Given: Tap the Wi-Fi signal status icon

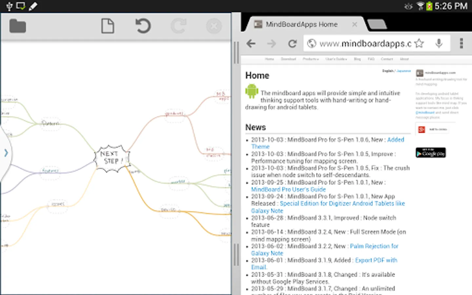Looking at the screenshot, I should [420, 6].
